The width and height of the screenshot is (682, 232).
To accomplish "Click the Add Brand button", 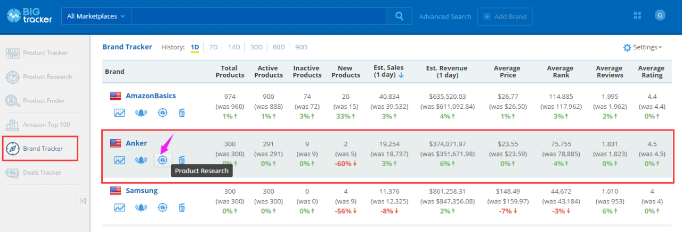I will pos(505,16).
